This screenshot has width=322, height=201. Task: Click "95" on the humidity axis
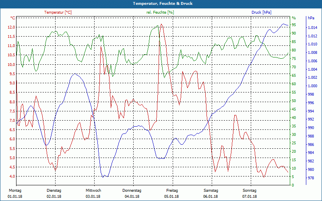294,25
